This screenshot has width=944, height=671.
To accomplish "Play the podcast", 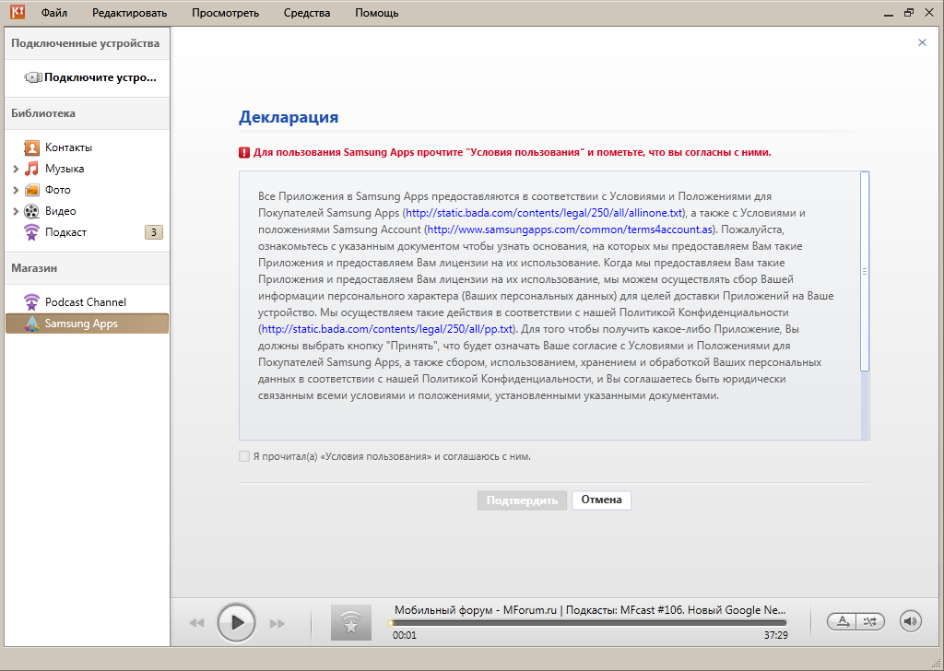I will pos(236,622).
